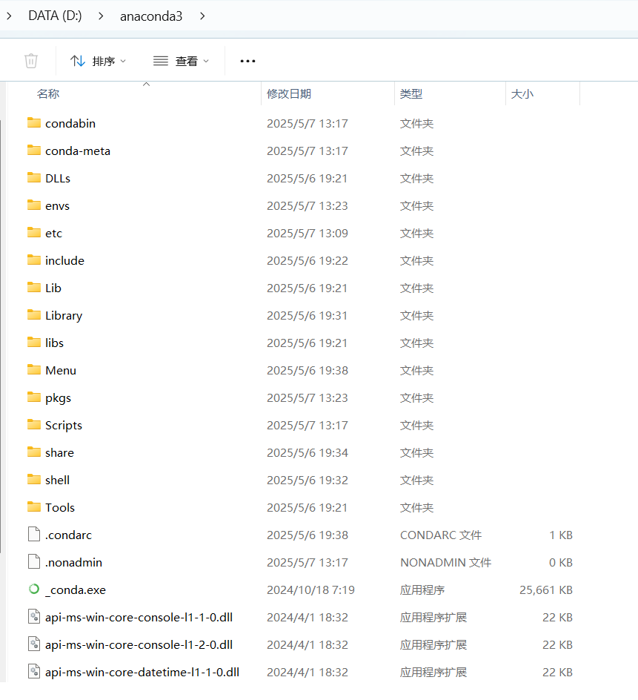Select the .condarc file icon
Viewport: 638px width, 700px height.
pyautogui.click(x=34, y=534)
